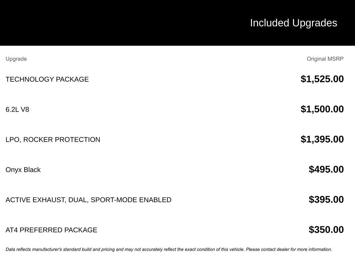Click the Upgrade column header
Image resolution: width=355 pixels, height=266 pixels.
point(16,59)
